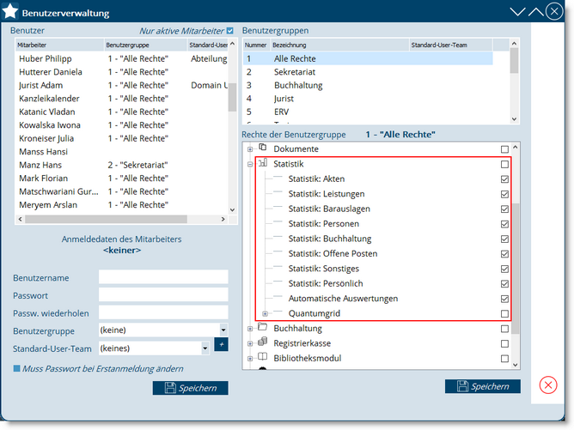Check the Statistik parent checkbox
Image resolution: width=574 pixels, height=430 pixels.
click(504, 164)
